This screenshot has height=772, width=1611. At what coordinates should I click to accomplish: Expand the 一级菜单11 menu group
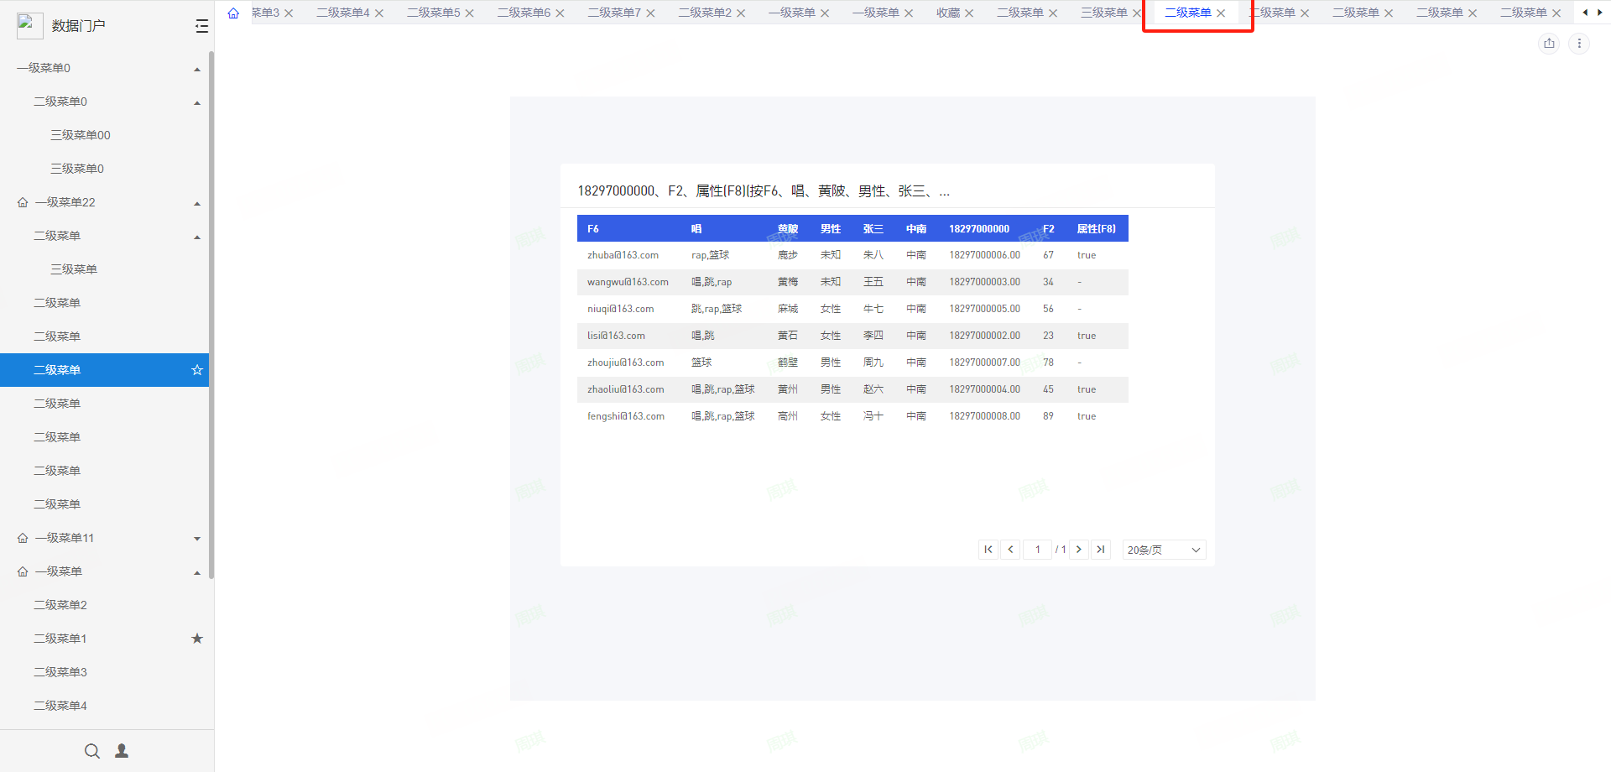click(x=197, y=539)
